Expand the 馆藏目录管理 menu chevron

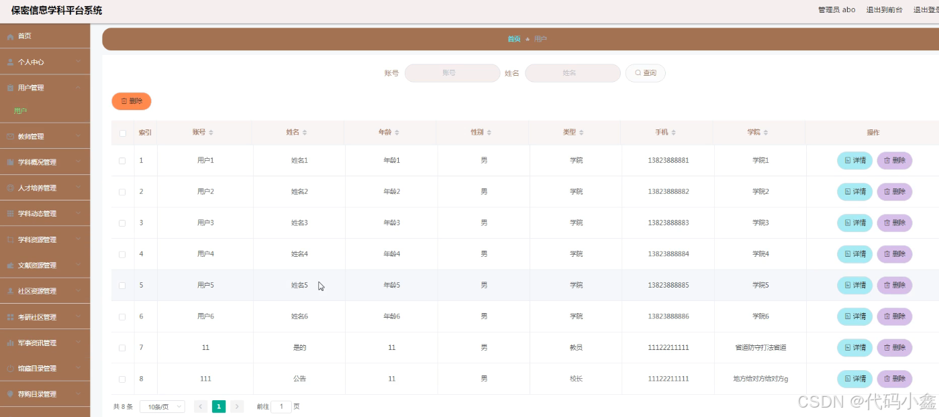coord(79,369)
